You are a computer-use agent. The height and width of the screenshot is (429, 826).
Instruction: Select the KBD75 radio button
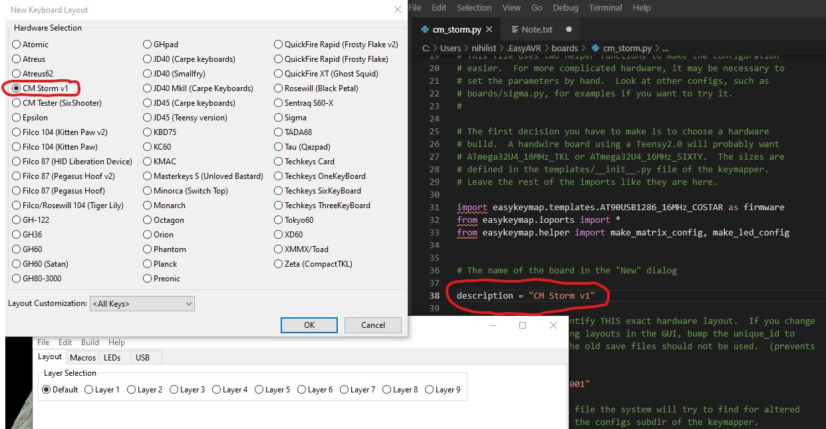click(160, 132)
